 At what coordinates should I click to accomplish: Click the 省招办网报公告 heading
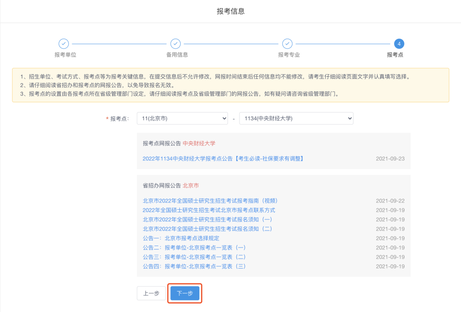point(162,186)
